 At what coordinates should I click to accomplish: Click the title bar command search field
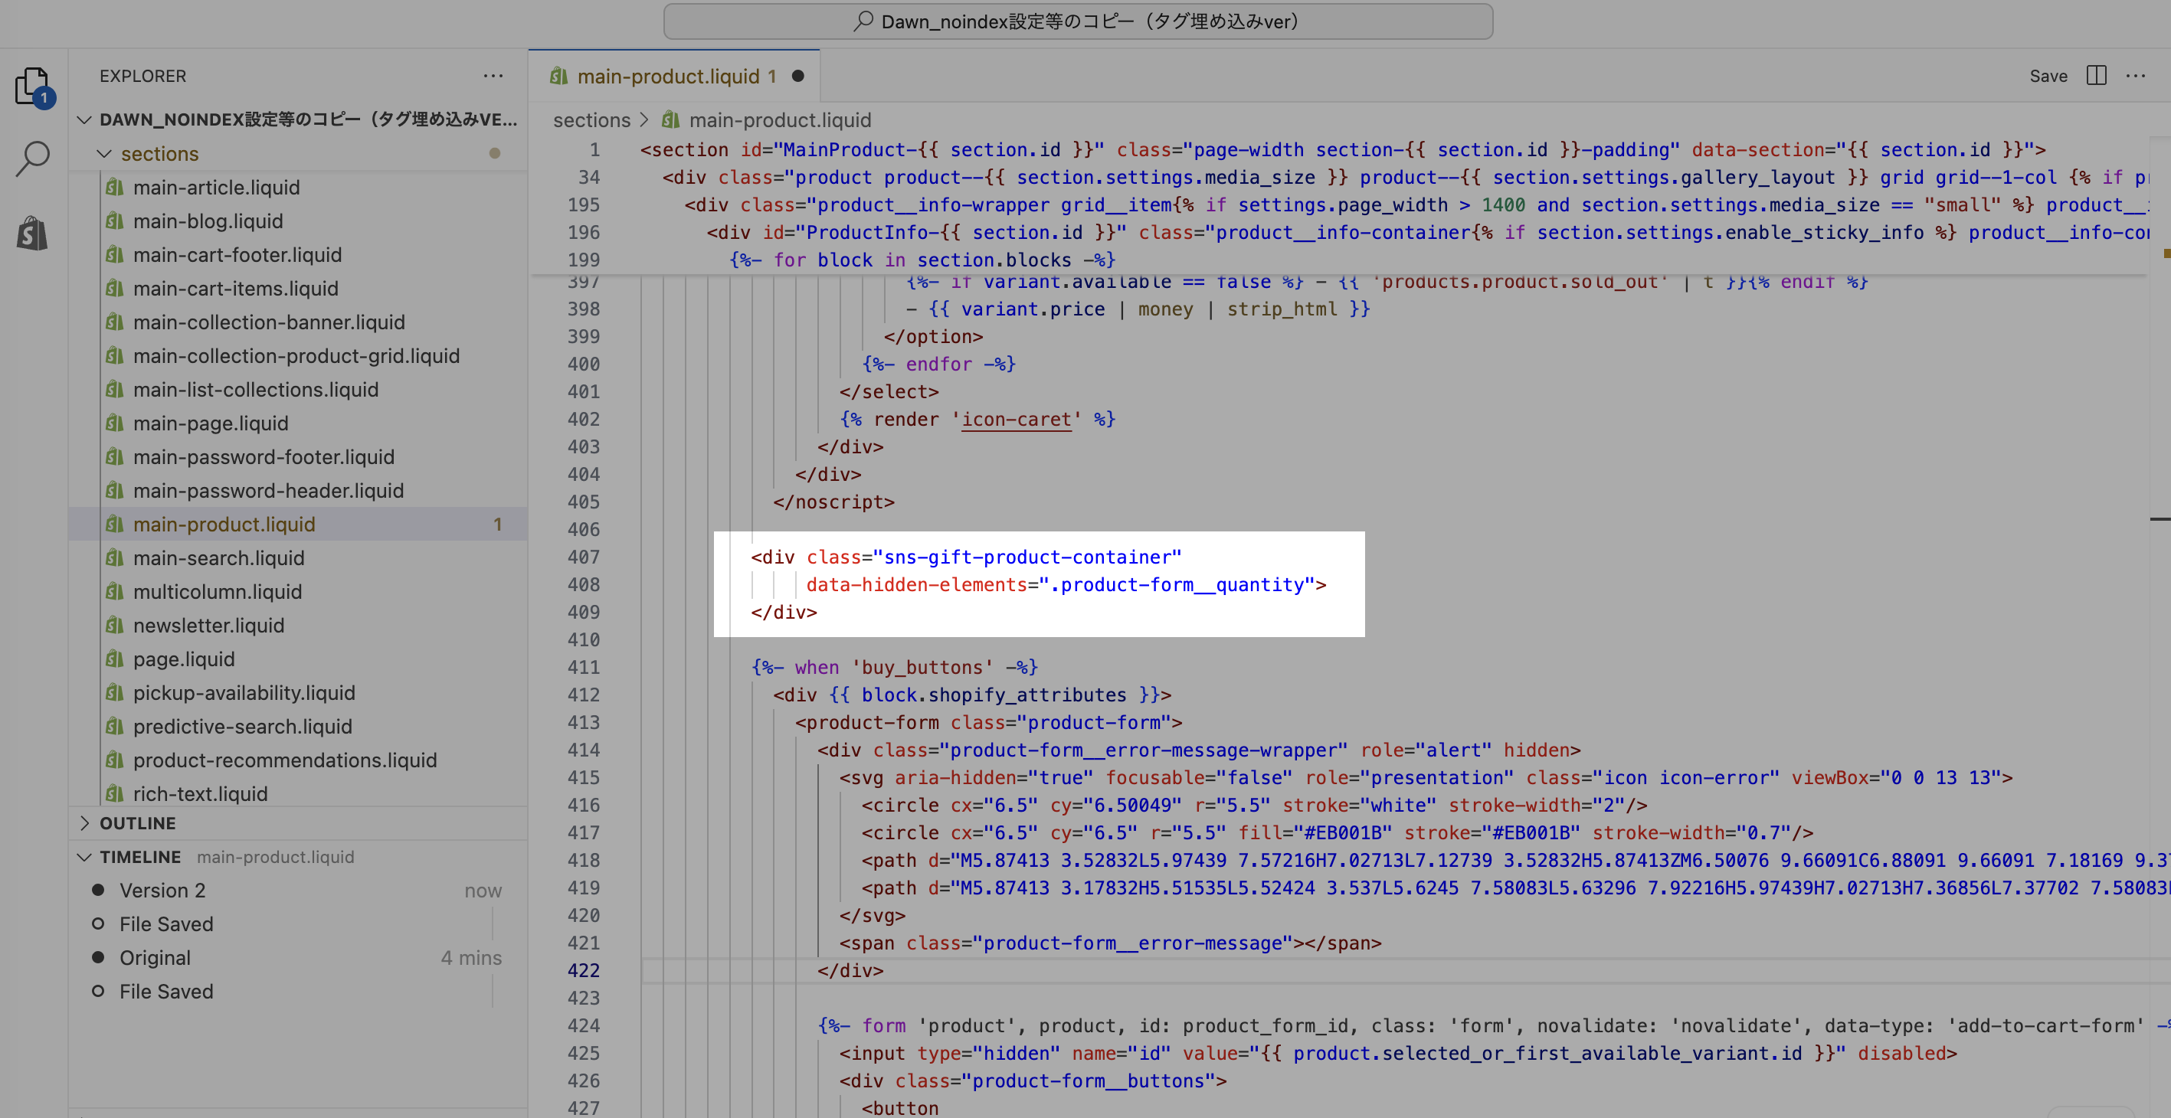pos(1078,21)
